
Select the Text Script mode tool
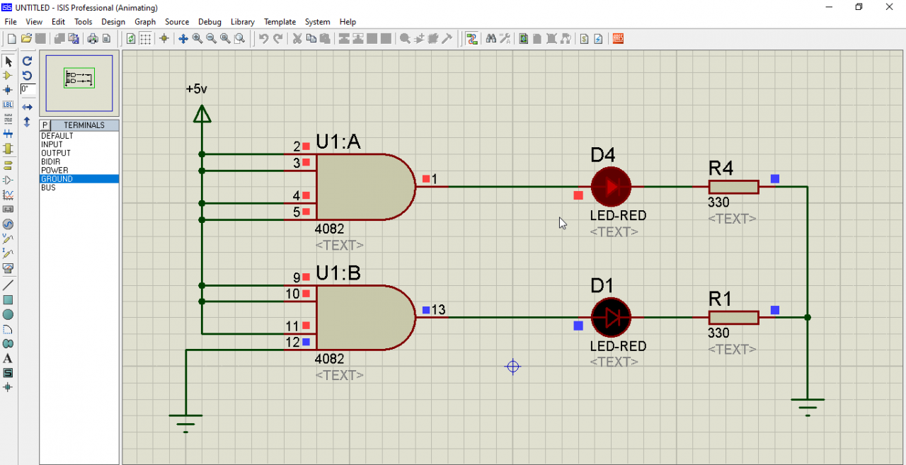tap(8, 119)
